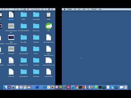Image resolution: width=131 pixels, height=98 pixels.
Task: Launch Google Chrome in the dock
Action: 76,87
